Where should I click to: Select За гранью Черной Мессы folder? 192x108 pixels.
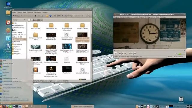tap(35, 36)
